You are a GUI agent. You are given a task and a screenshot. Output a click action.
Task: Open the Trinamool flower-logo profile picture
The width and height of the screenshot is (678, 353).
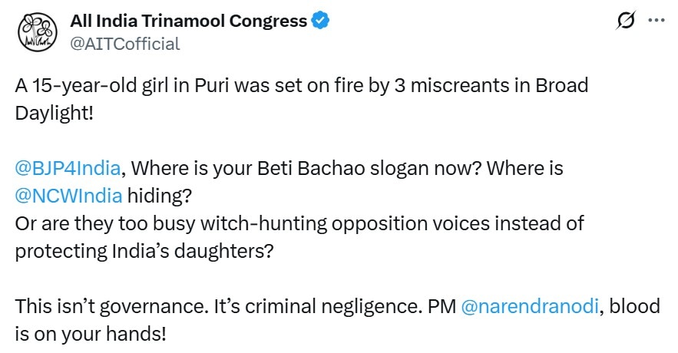[38, 32]
